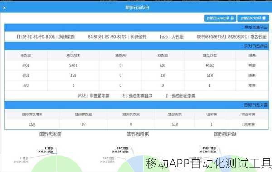Open the 需求001 requirement row
The width and height of the screenshot is (272, 172).
tap(136, 124)
